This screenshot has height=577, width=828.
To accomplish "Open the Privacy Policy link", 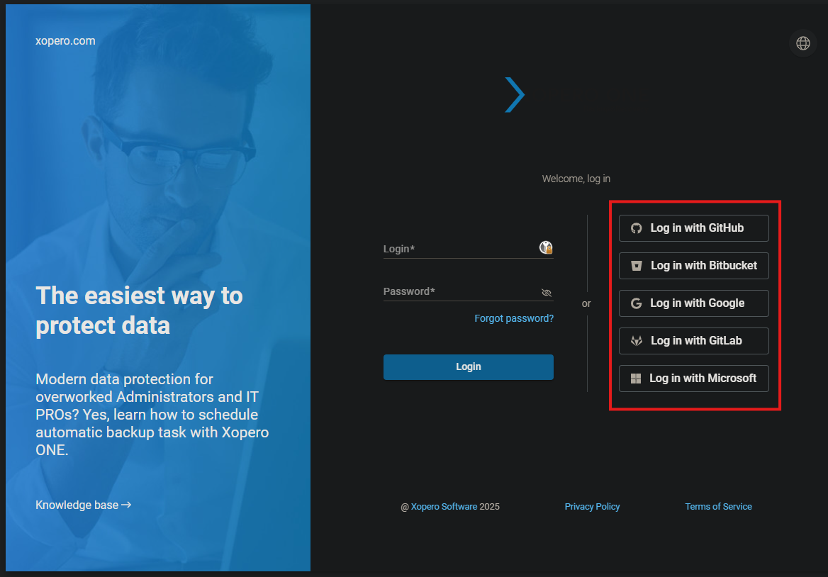I will [x=592, y=507].
